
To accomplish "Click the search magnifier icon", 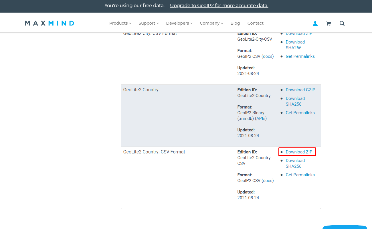I will [342, 23].
